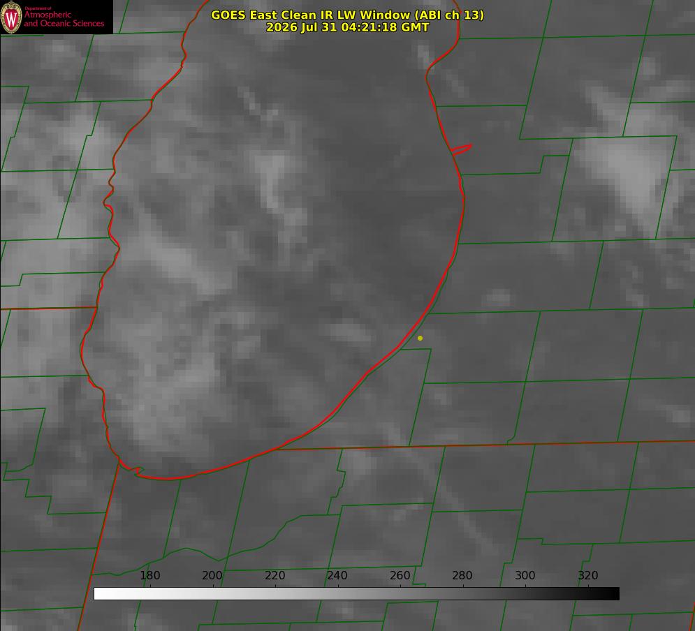Click the UW crest W logo
This screenshot has height=631, width=695.
(x=11, y=17)
